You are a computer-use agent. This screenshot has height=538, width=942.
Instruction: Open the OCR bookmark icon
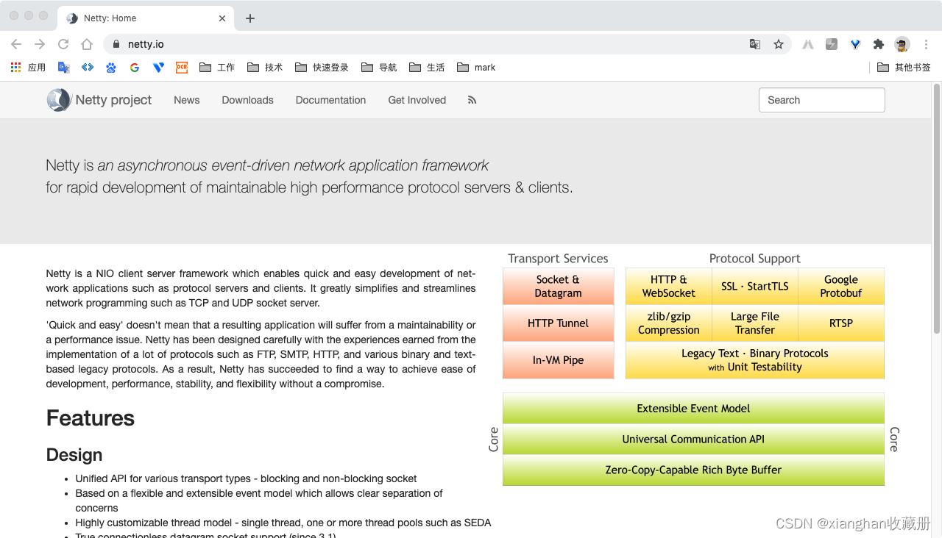pos(182,67)
